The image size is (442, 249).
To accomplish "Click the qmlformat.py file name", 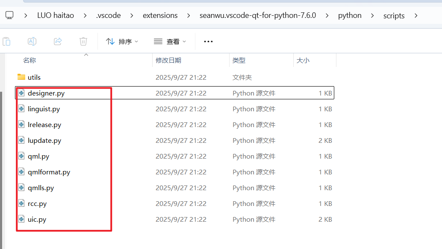I will pyautogui.click(x=49, y=172).
